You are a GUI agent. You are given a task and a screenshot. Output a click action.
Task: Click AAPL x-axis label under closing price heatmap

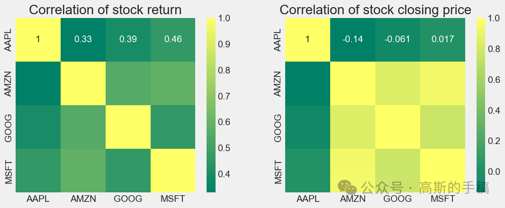308,199
